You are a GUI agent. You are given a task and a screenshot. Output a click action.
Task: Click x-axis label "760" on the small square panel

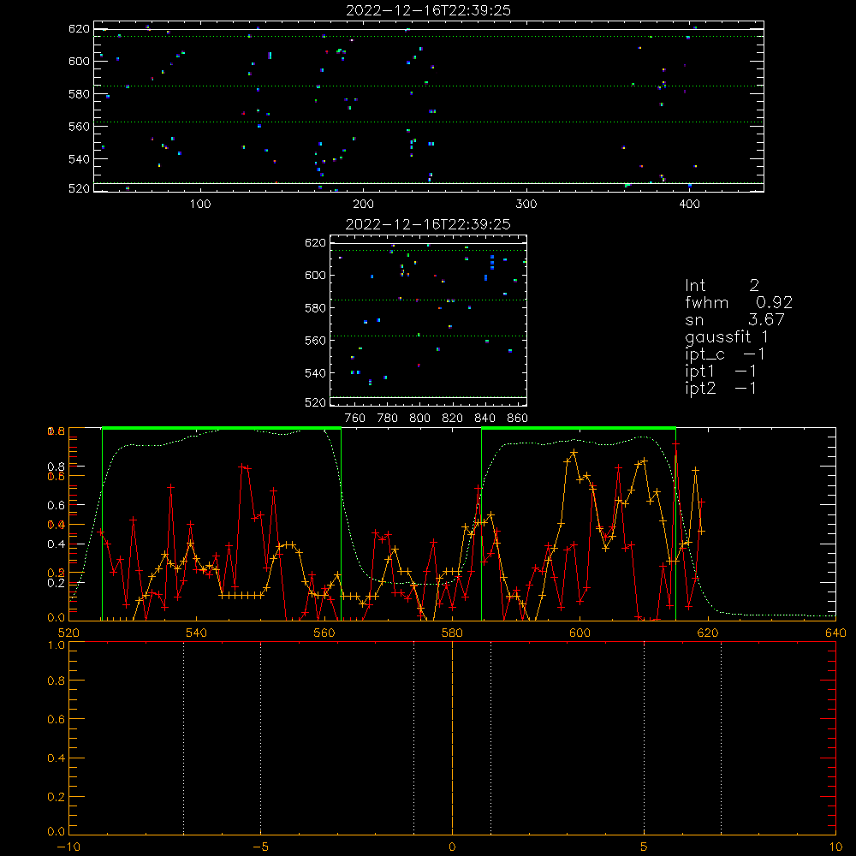[x=355, y=419]
